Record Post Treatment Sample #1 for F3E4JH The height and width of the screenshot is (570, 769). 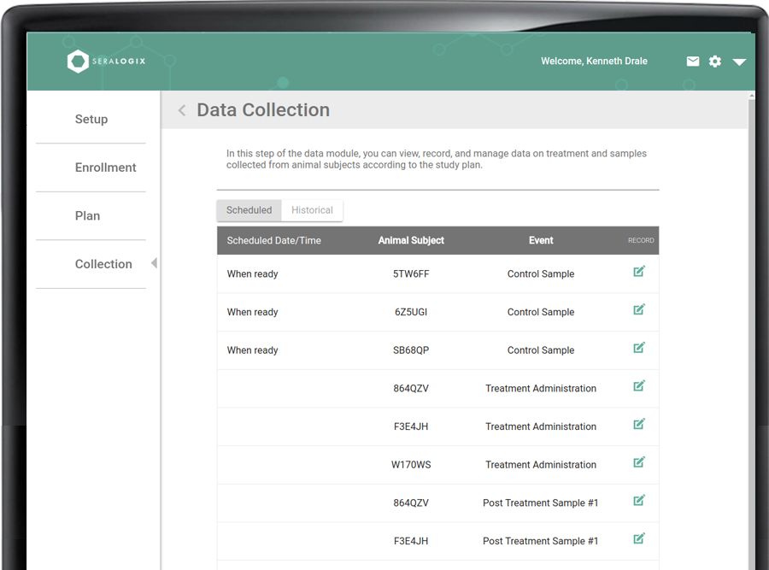click(639, 538)
